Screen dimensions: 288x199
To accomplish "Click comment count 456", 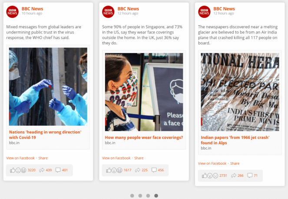I will 161,170.
